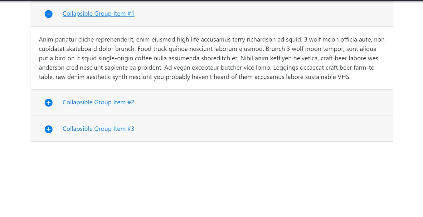Open the Collapsible Group Item #1 link
Screen dimensions: 423x217
pyautogui.click(x=98, y=13)
